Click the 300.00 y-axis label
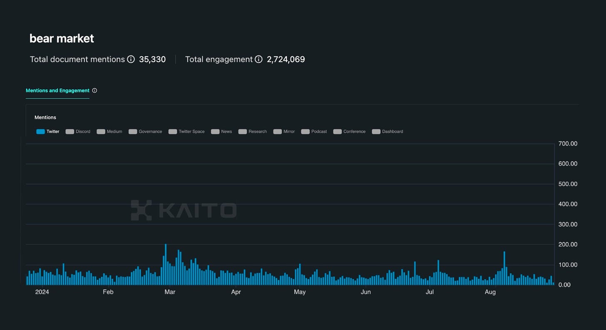The image size is (606, 330). [x=568, y=224]
